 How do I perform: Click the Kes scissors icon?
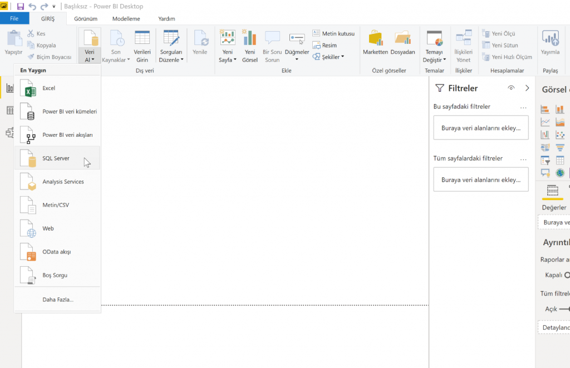pyautogui.click(x=31, y=33)
